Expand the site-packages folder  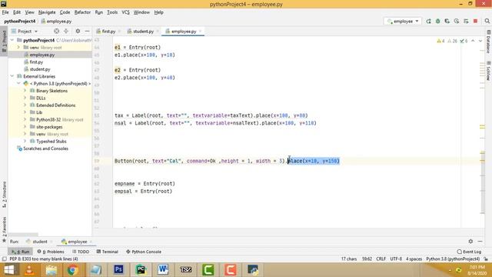pos(25,126)
